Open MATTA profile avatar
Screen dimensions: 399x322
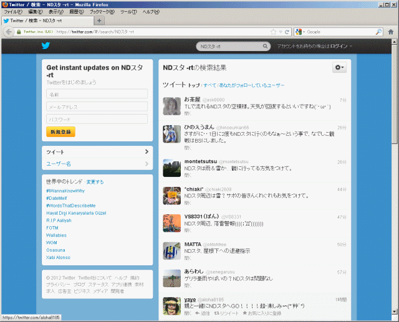(172, 251)
